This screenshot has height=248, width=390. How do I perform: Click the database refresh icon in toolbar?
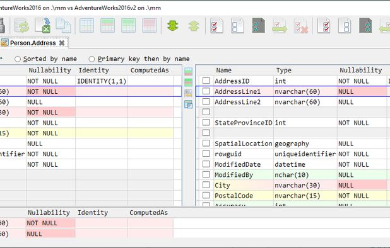21,25
